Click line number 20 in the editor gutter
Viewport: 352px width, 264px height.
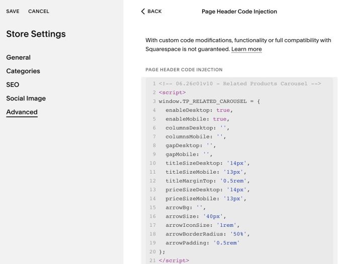(152, 251)
